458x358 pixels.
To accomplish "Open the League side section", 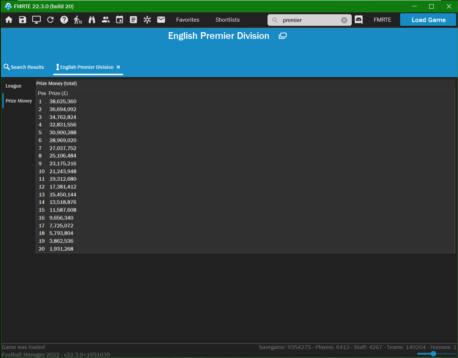I will click(x=13, y=86).
